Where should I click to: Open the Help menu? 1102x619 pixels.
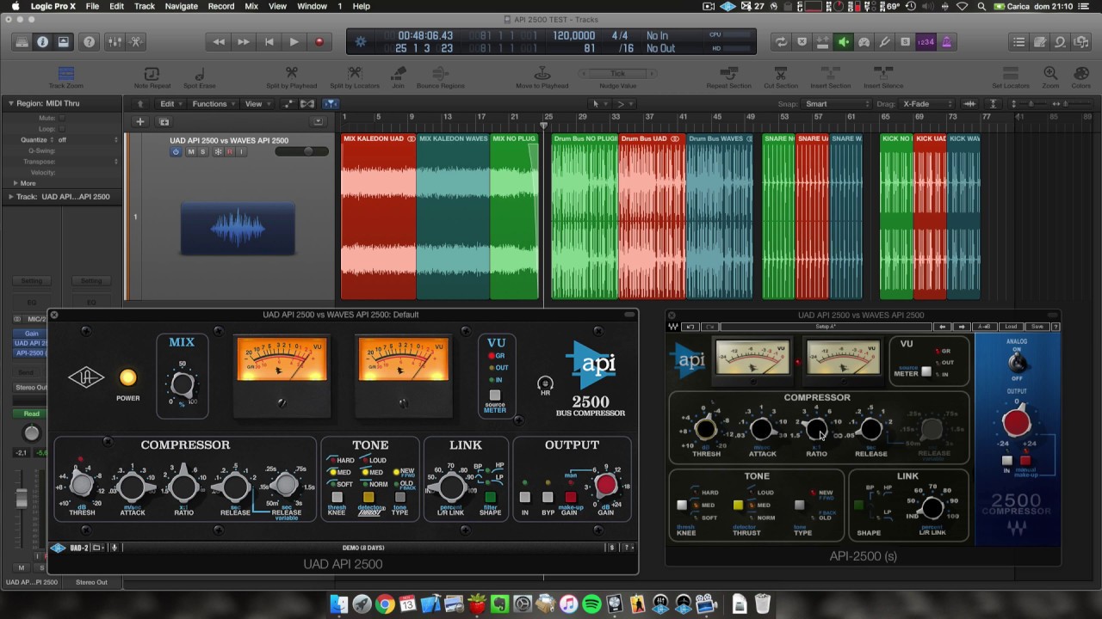[x=362, y=6]
